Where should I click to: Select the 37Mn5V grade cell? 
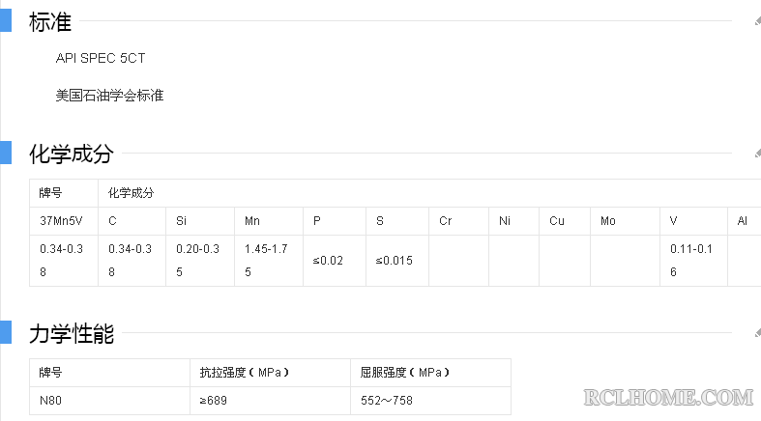click(64, 221)
